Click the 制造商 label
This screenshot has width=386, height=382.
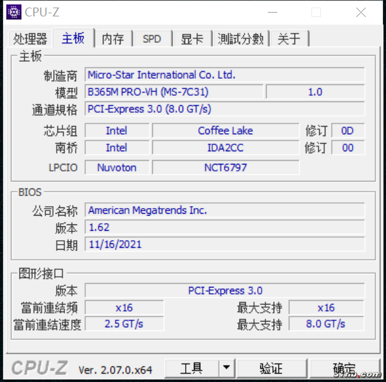click(x=60, y=76)
